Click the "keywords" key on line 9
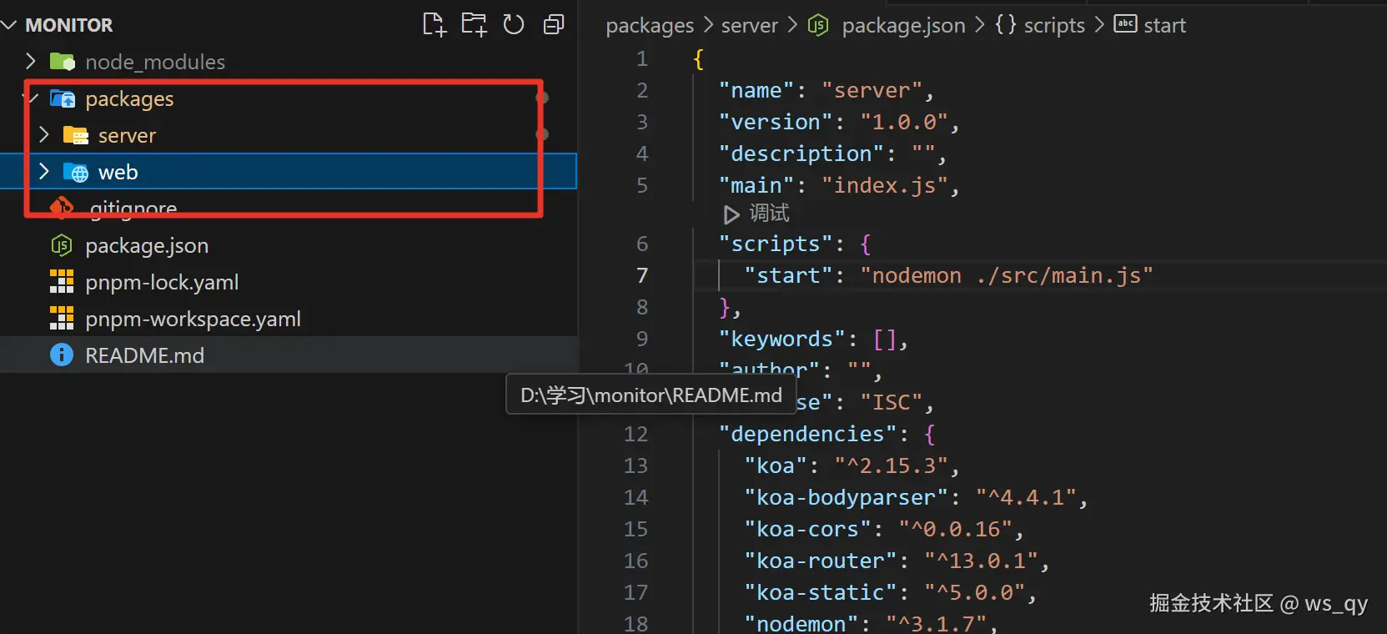The image size is (1387, 634). (782, 339)
